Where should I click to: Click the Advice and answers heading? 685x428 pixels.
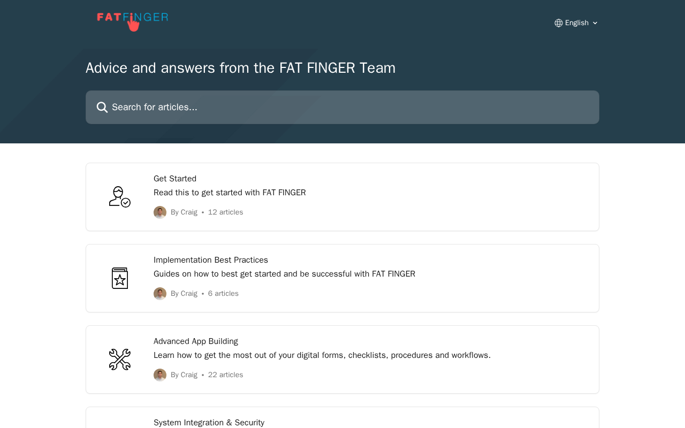(x=241, y=68)
